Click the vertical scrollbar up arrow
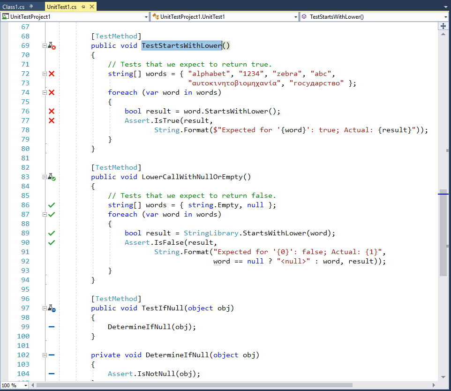Image resolution: width=451 pixels, height=391 pixels. tap(443, 34)
